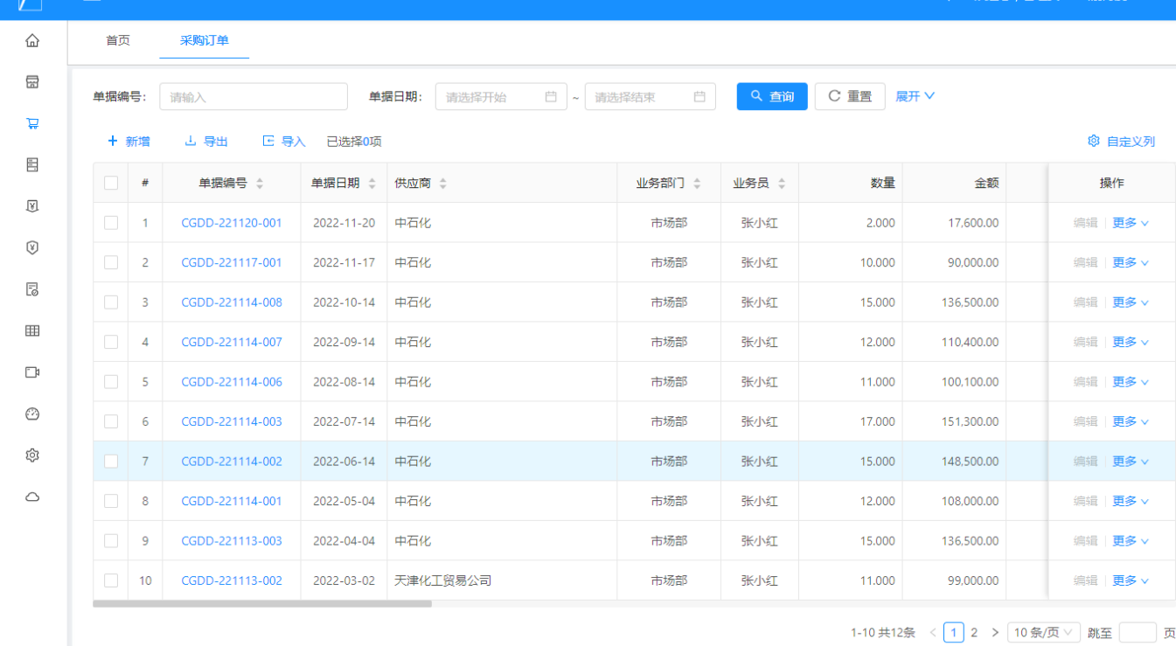
Task: Check the checkbox for row CGDD-221114-008
Action: click(x=111, y=302)
